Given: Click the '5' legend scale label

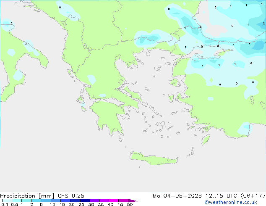Looking at the screenshot, I should [41, 204].
